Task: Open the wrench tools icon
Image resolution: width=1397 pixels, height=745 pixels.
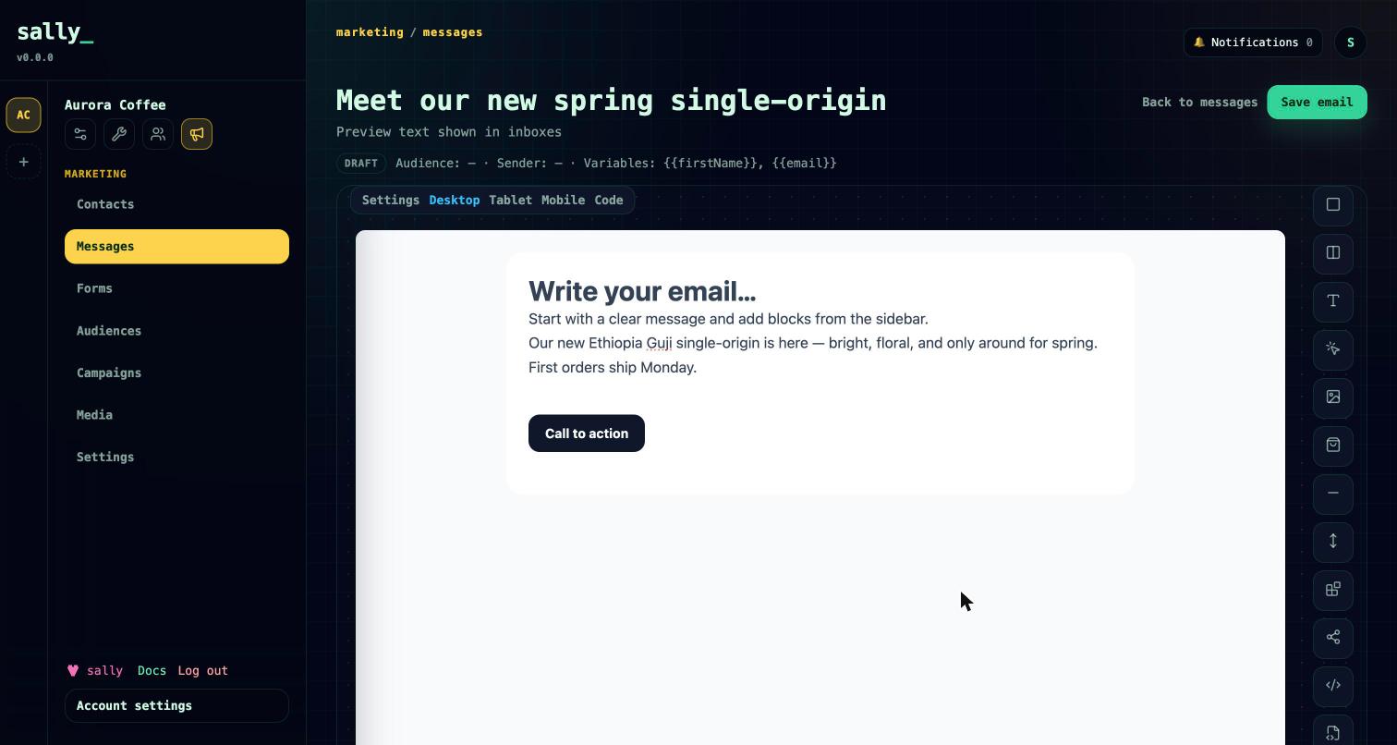Action: click(x=119, y=134)
